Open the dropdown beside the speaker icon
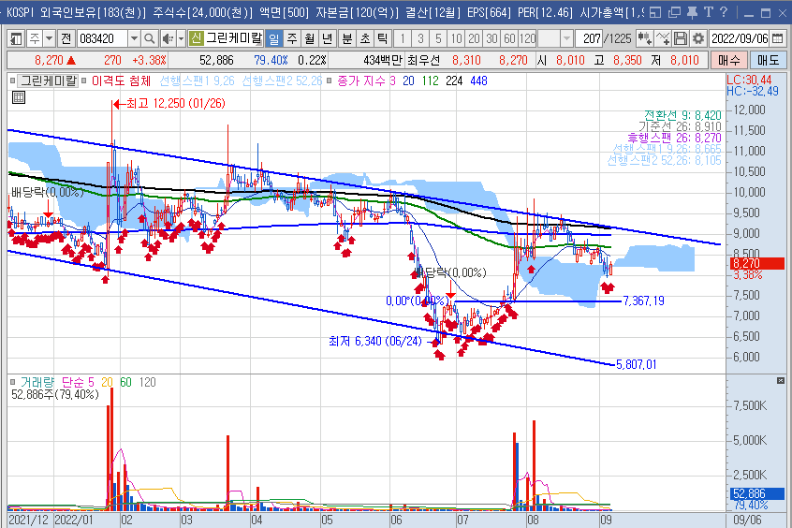Image resolution: width=792 pixels, height=528 pixels. pos(181,38)
